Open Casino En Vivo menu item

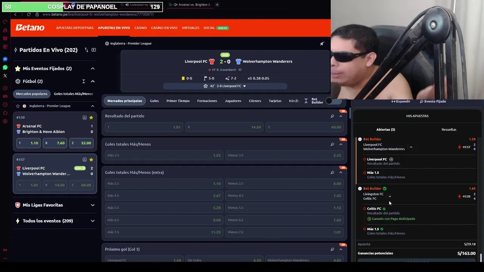click(x=164, y=28)
